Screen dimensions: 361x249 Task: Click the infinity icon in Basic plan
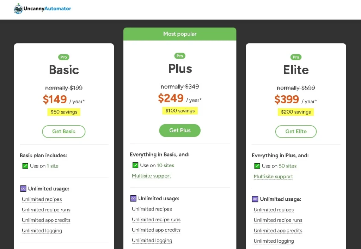(23, 189)
